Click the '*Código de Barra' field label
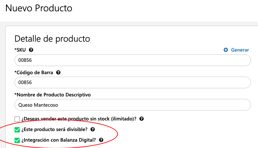258x148 pixels. [x=34, y=72]
